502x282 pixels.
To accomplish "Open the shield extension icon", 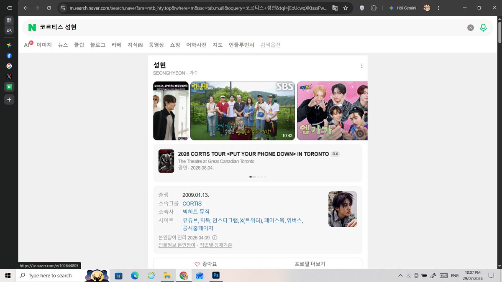I will (362, 8).
